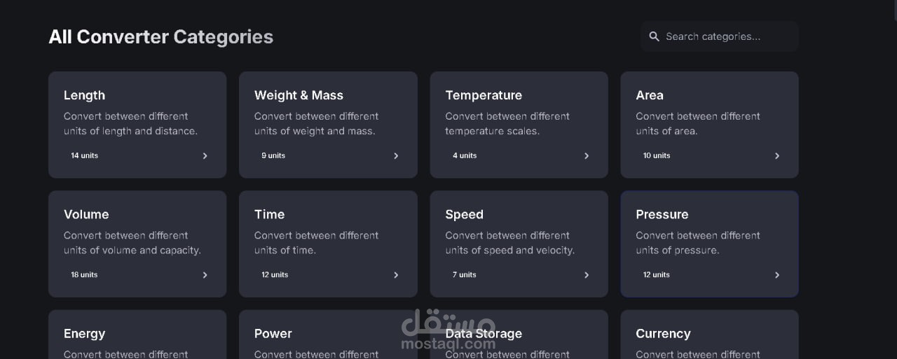Click the 18 units badge on Volume

84,274
